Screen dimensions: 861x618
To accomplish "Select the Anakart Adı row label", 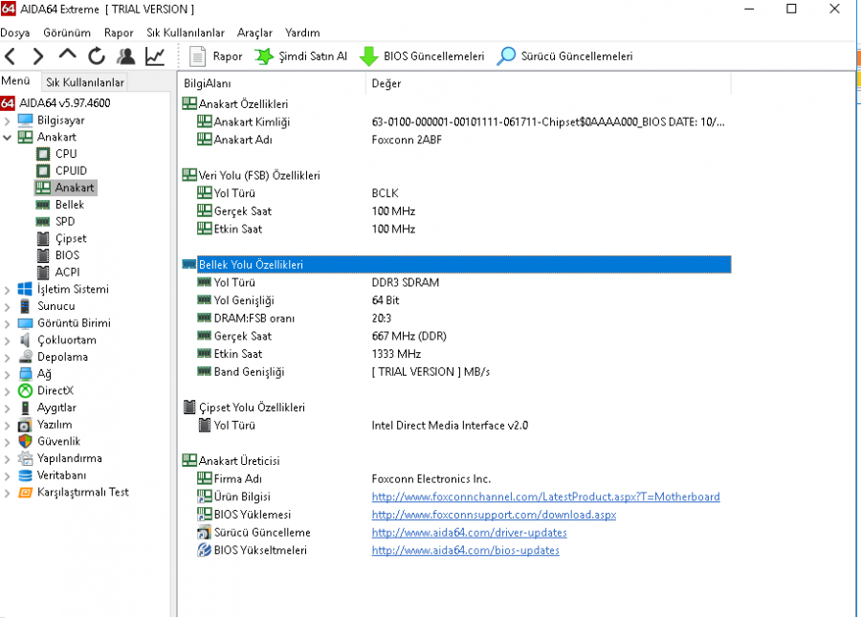I will 243,140.
